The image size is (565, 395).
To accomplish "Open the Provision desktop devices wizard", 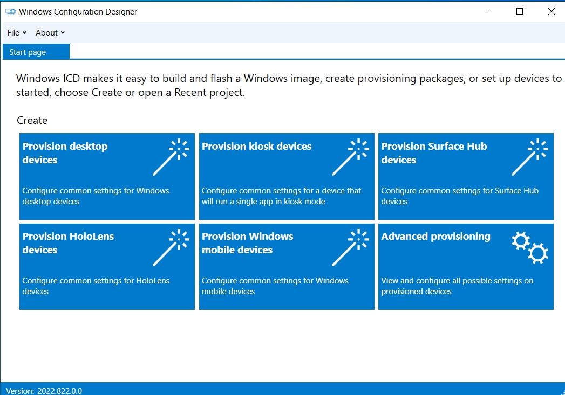I will (106, 176).
